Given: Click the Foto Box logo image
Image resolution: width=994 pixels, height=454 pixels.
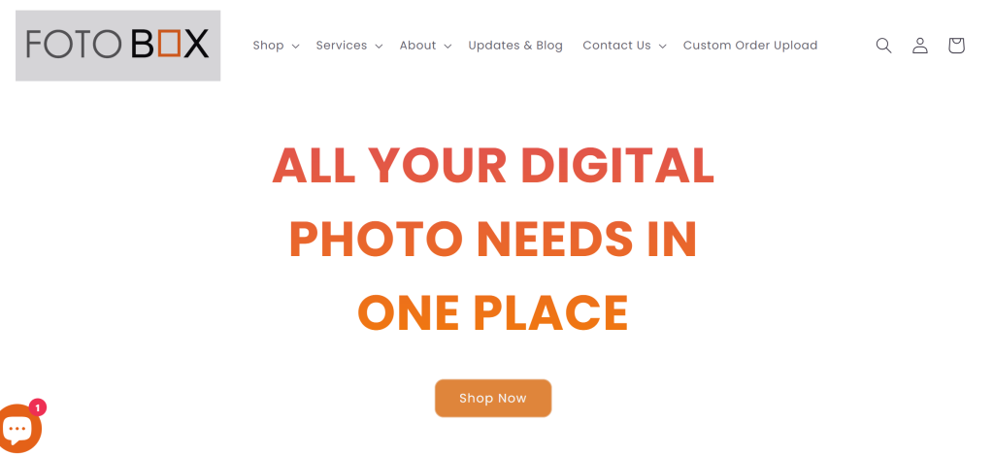Looking at the screenshot, I should pos(117,46).
